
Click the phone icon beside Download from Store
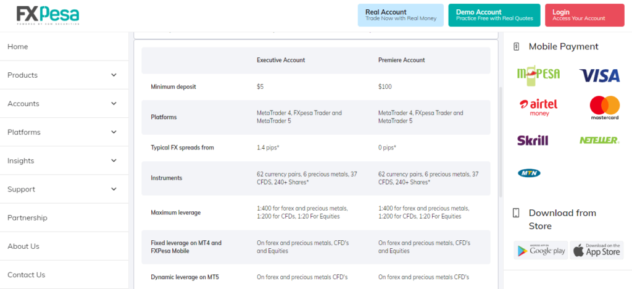pyautogui.click(x=516, y=213)
